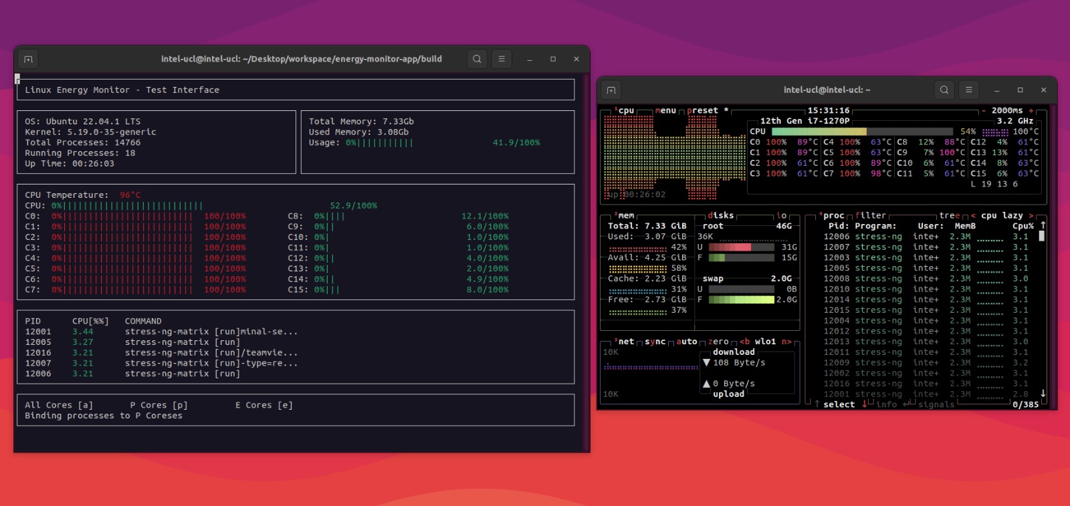Click down arrow below process list scrollbar
This screenshot has width=1070, height=506.
point(1042,394)
